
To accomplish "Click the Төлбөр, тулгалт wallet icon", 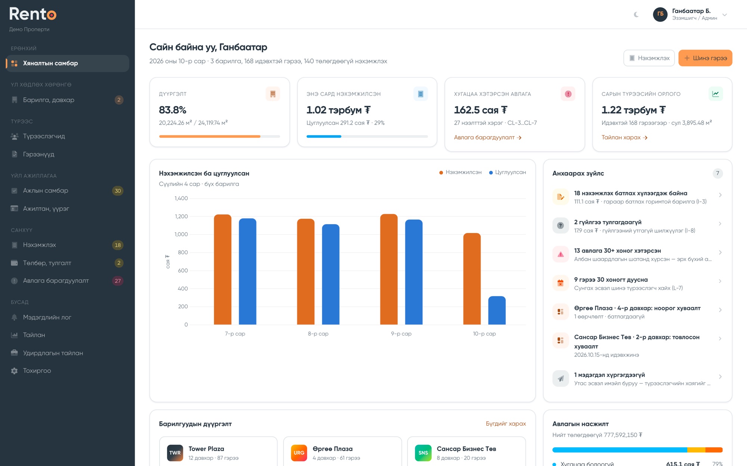I will pyautogui.click(x=14, y=263).
